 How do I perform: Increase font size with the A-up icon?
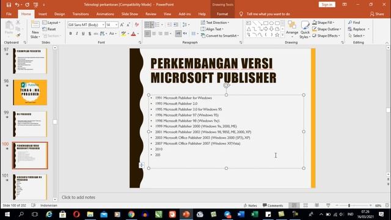[122, 24]
